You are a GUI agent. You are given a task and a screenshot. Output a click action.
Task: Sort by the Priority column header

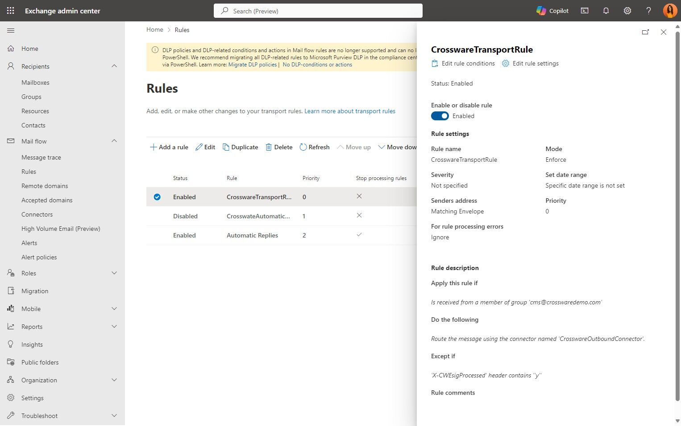311,178
